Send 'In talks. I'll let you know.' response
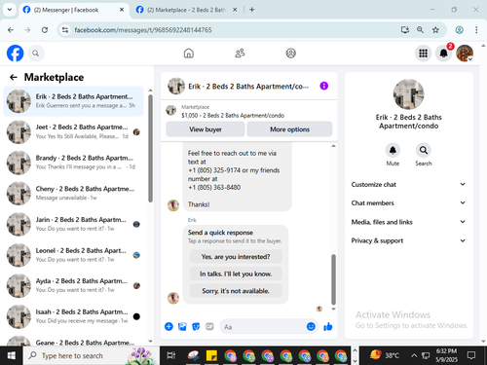The image size is (487, 365). click(236, 274)
